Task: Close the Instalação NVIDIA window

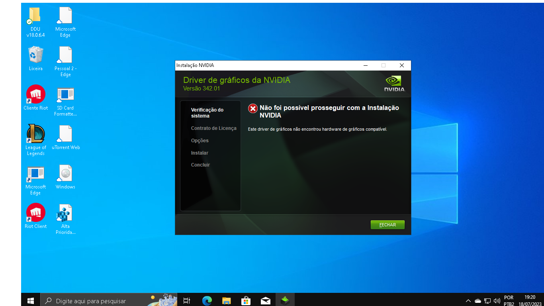Action: [x=401, y=65]
